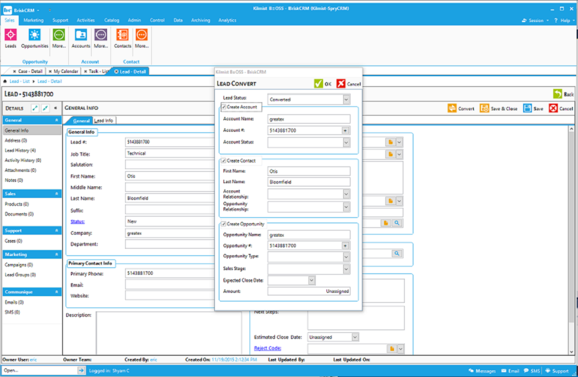The width and height of the screenshot is (578, 377).
Task: Click the Messages icon in the status bar
Action: 471,371
